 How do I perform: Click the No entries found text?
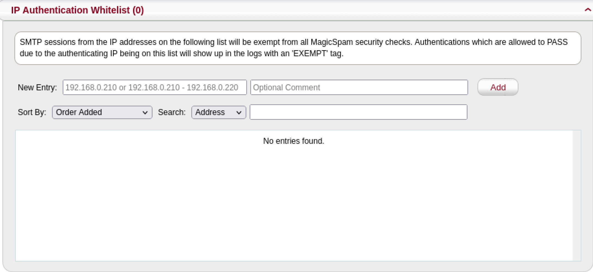click(293, 141)
